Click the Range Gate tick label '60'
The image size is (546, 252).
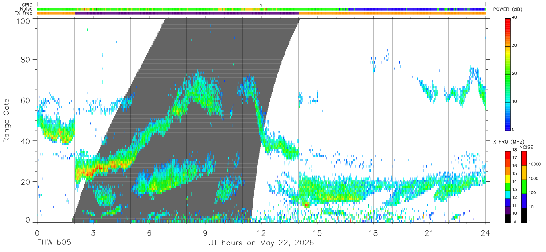(26, 100)
